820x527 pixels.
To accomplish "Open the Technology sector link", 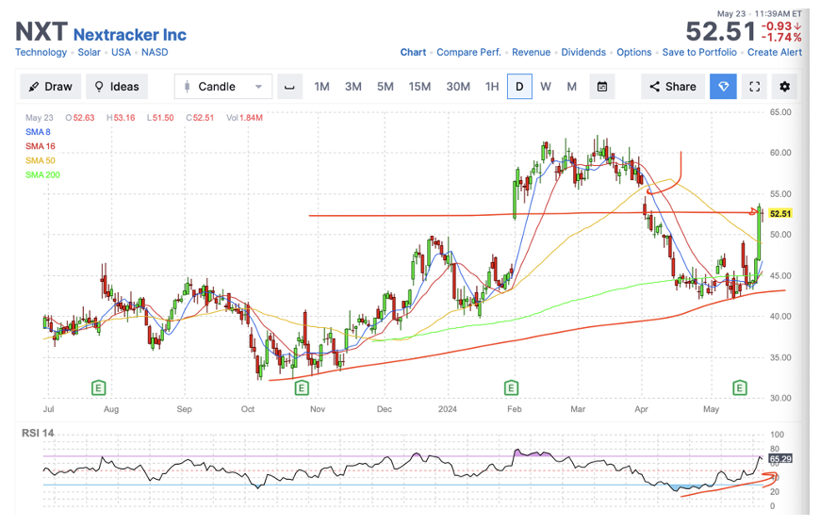I will tap(41, 53).
